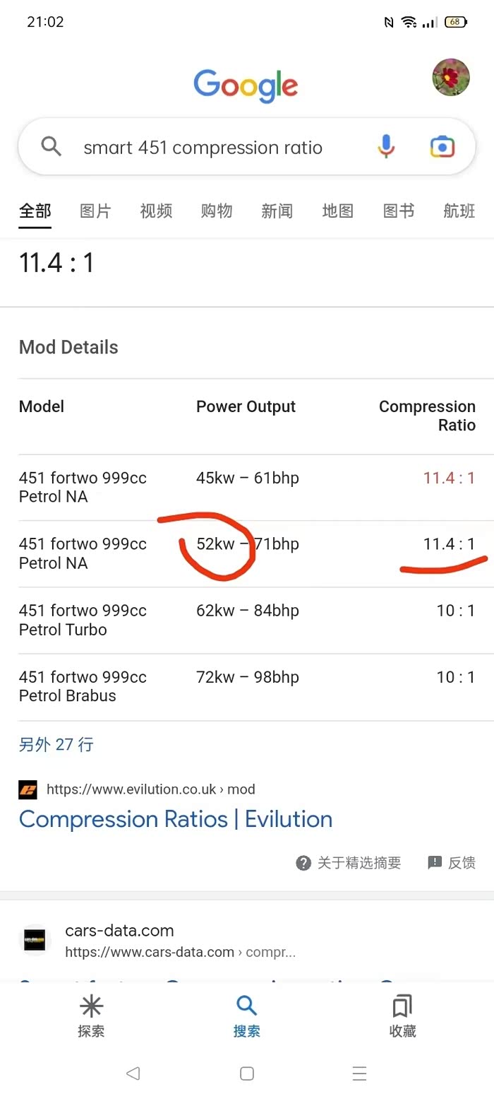This screenshot has width=494, height=1099.
Task: Select the 购物 shopping tab
Action: point(217,211)
